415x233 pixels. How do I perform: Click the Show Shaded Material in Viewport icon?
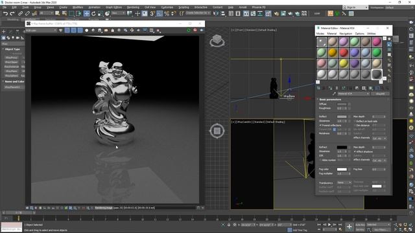click(370, 88)
